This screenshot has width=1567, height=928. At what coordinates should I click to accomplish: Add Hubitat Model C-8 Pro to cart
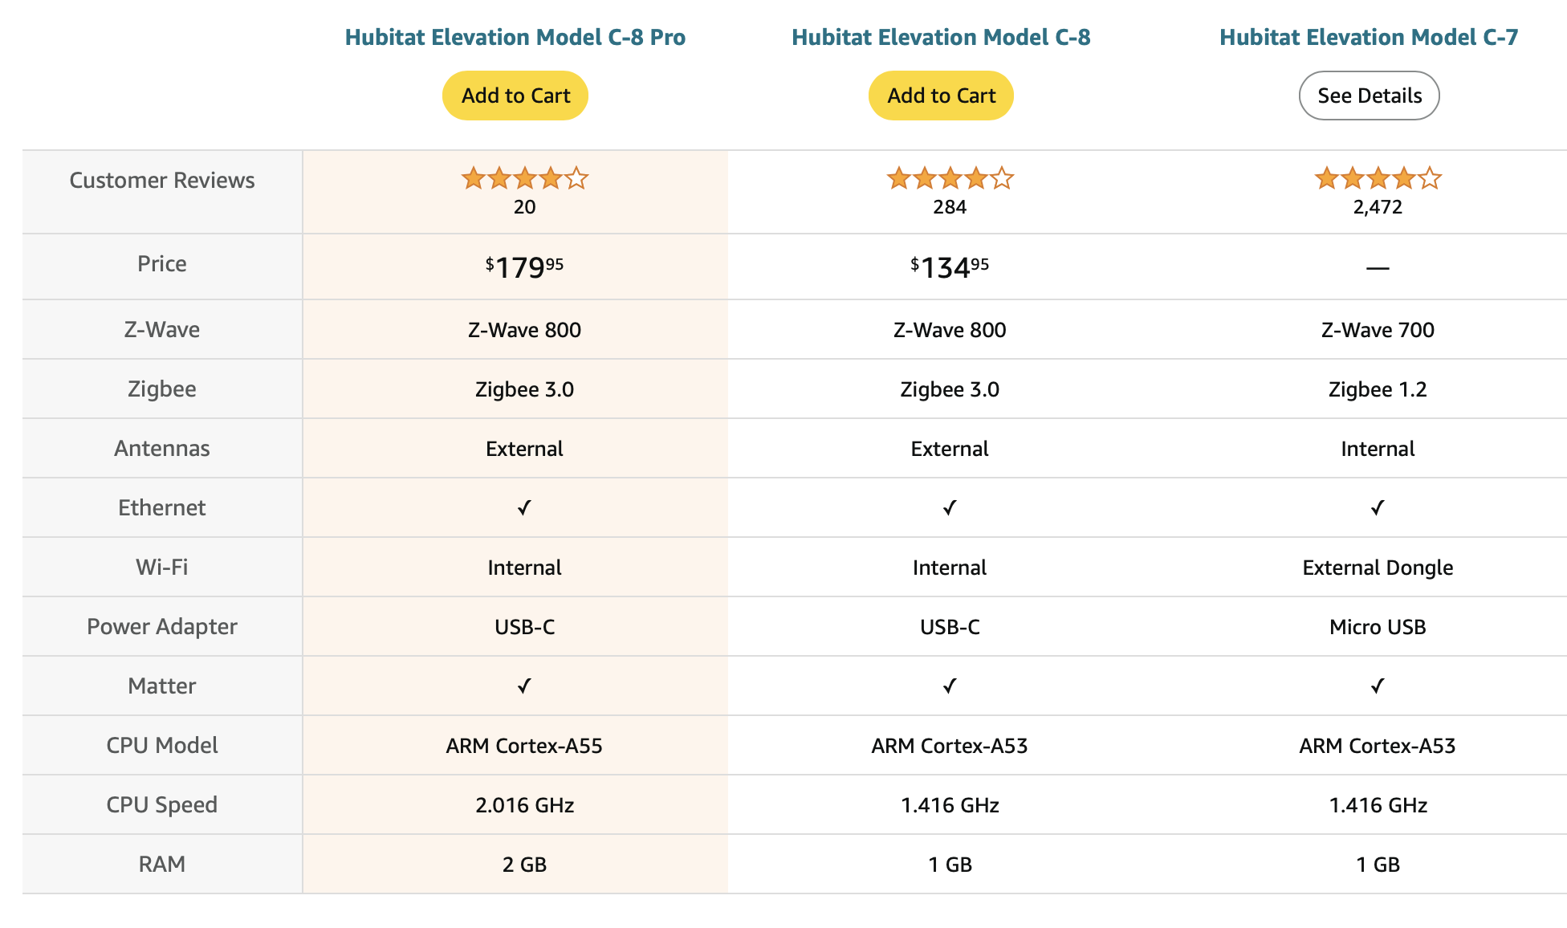point(515,95)
